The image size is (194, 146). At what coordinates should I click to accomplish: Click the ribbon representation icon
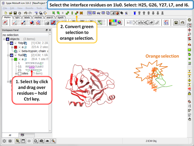click(x=53, y=23)
